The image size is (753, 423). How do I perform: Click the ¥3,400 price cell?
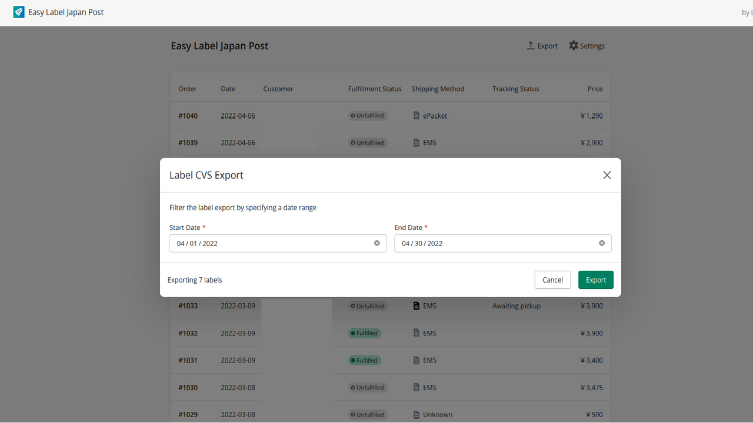coord(592,360)
